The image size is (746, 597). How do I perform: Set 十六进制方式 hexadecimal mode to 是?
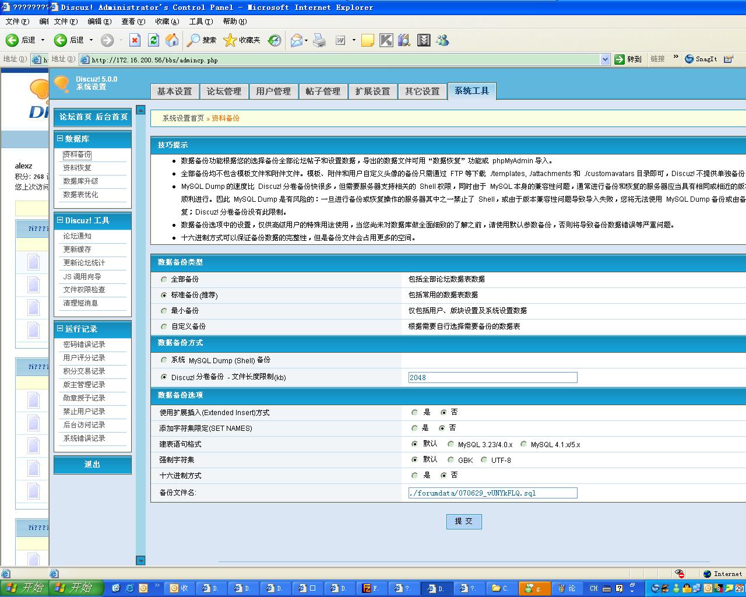point(414,476)
